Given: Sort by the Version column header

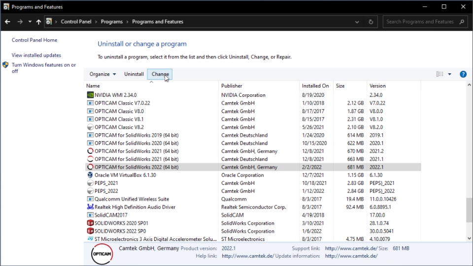Looking at the screenshot, I should (x=394, y=86).
